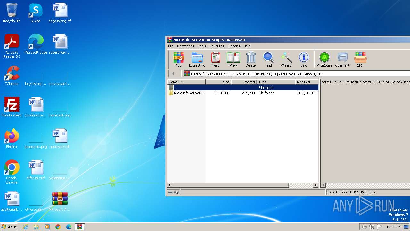The height and width of the screenshot is (231, 410).
Task: Click the clock showing 11:20 AM
Action: 394,227
